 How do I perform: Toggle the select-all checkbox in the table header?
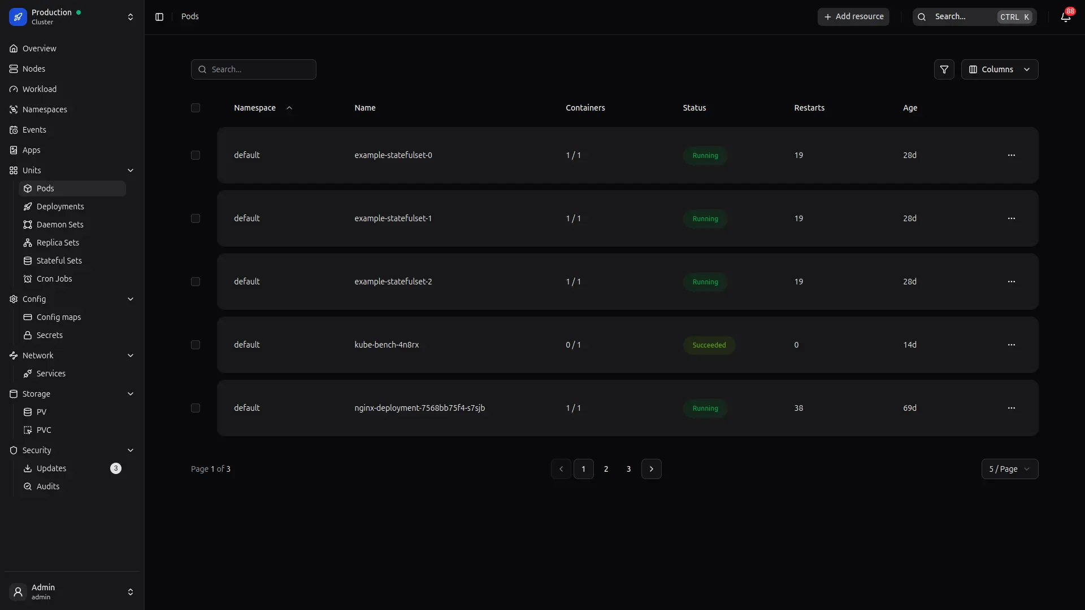(196, 108)
